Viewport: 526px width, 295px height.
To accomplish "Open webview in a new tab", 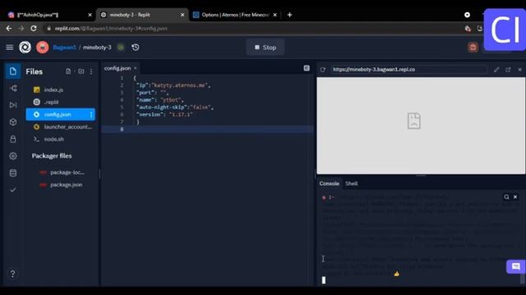I will 508,70.
